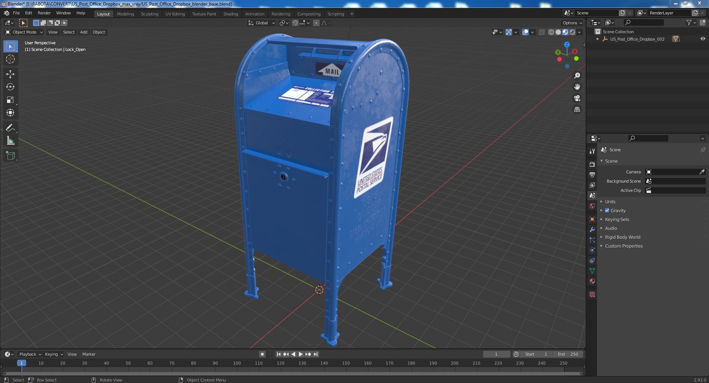This screenshot has height=383, width=709.
Task: Open the Render menu
Action: [x=44, y=13]
